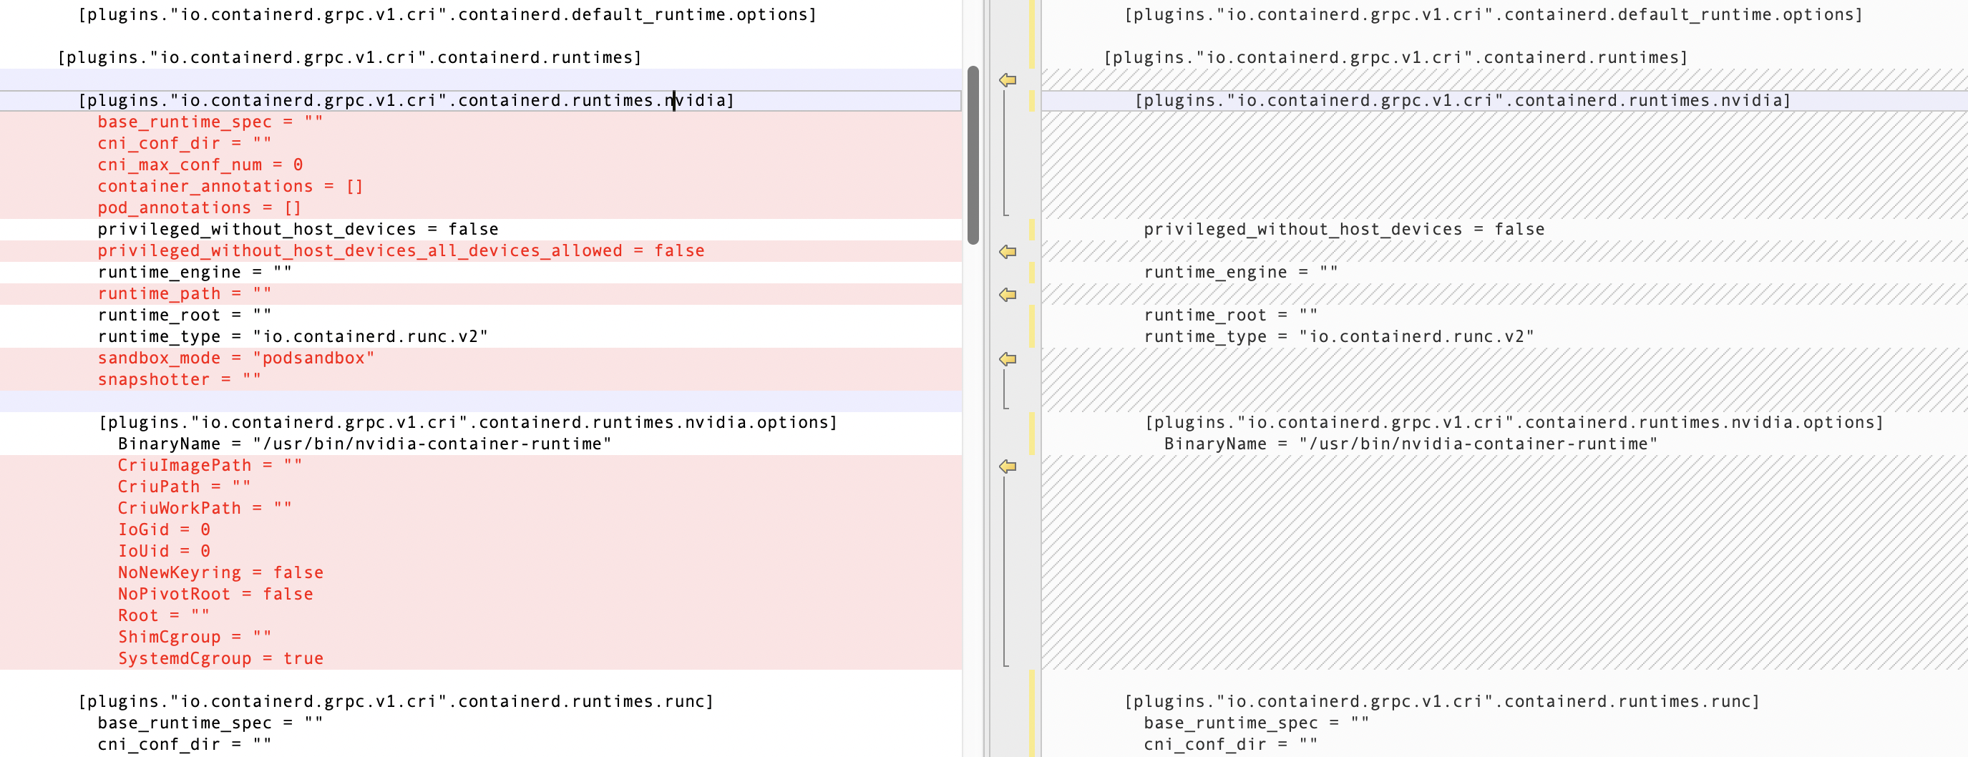1968x757 pixels.
Task: Click runtime_engine line in right pane
Action: click(x=1241, y=272)
